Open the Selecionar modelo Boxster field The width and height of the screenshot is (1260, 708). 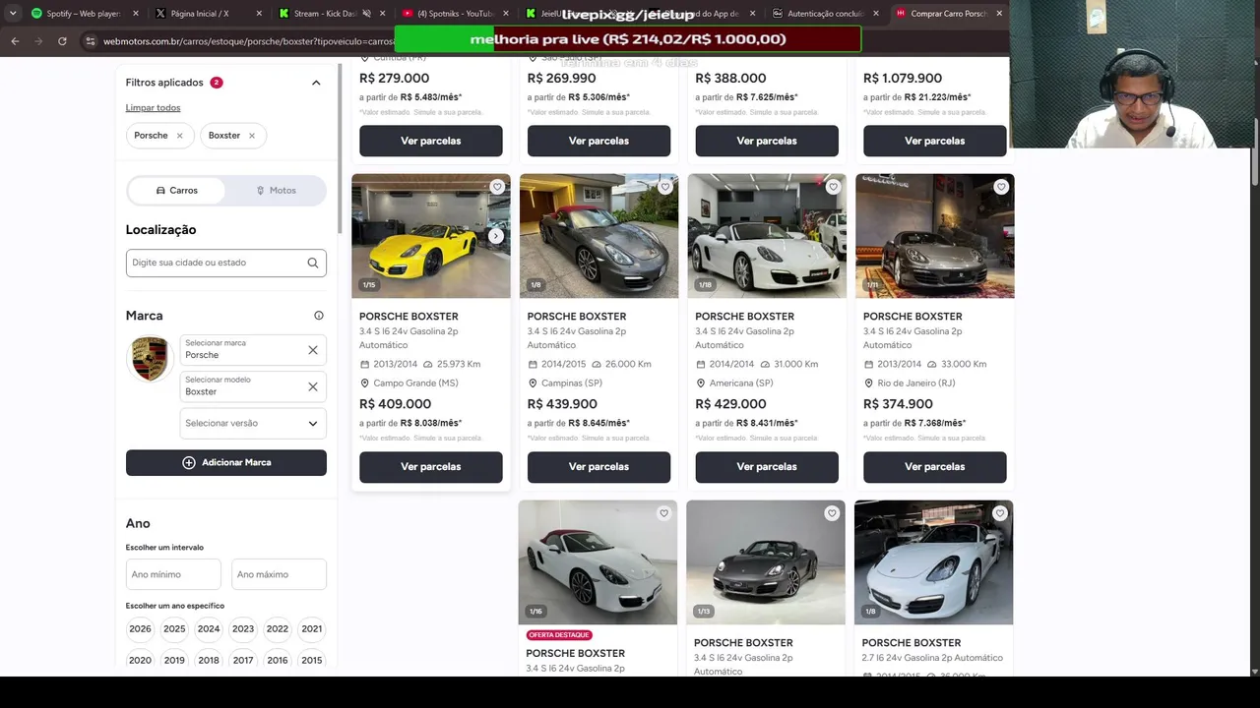tap(253, 386)
